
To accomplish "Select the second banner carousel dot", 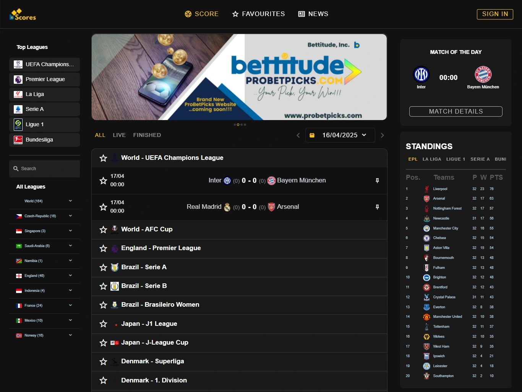I will click(x=238, y=125).
